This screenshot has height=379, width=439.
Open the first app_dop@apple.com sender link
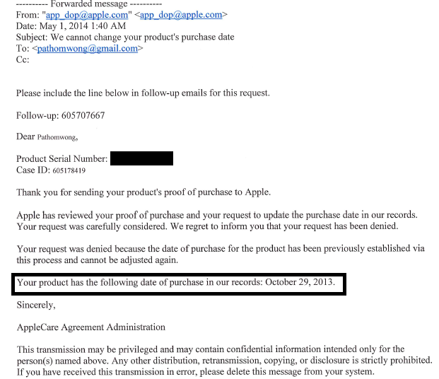click(x=87, y=15)
